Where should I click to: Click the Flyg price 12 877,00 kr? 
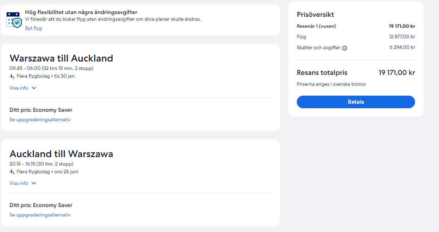click(402, 37)
